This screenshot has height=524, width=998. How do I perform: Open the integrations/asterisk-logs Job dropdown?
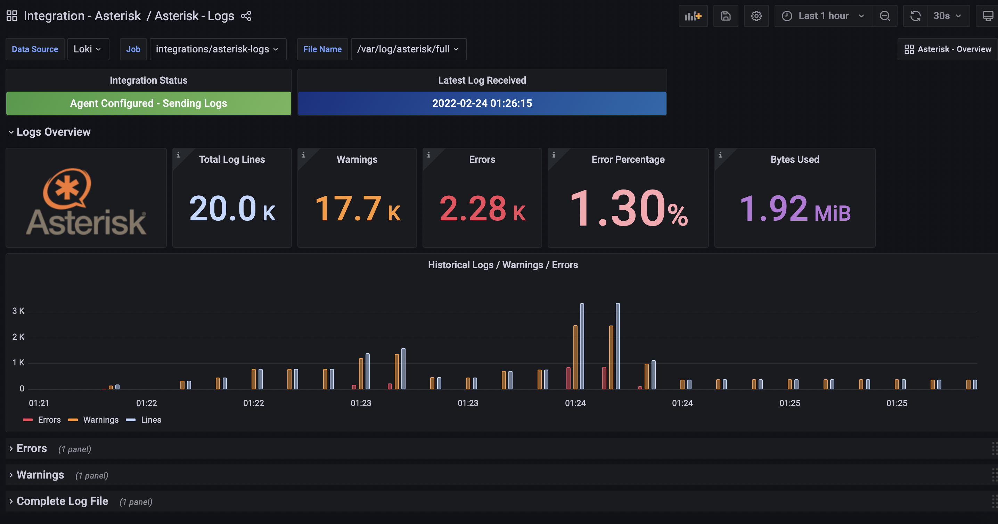[x=218, y=49]
